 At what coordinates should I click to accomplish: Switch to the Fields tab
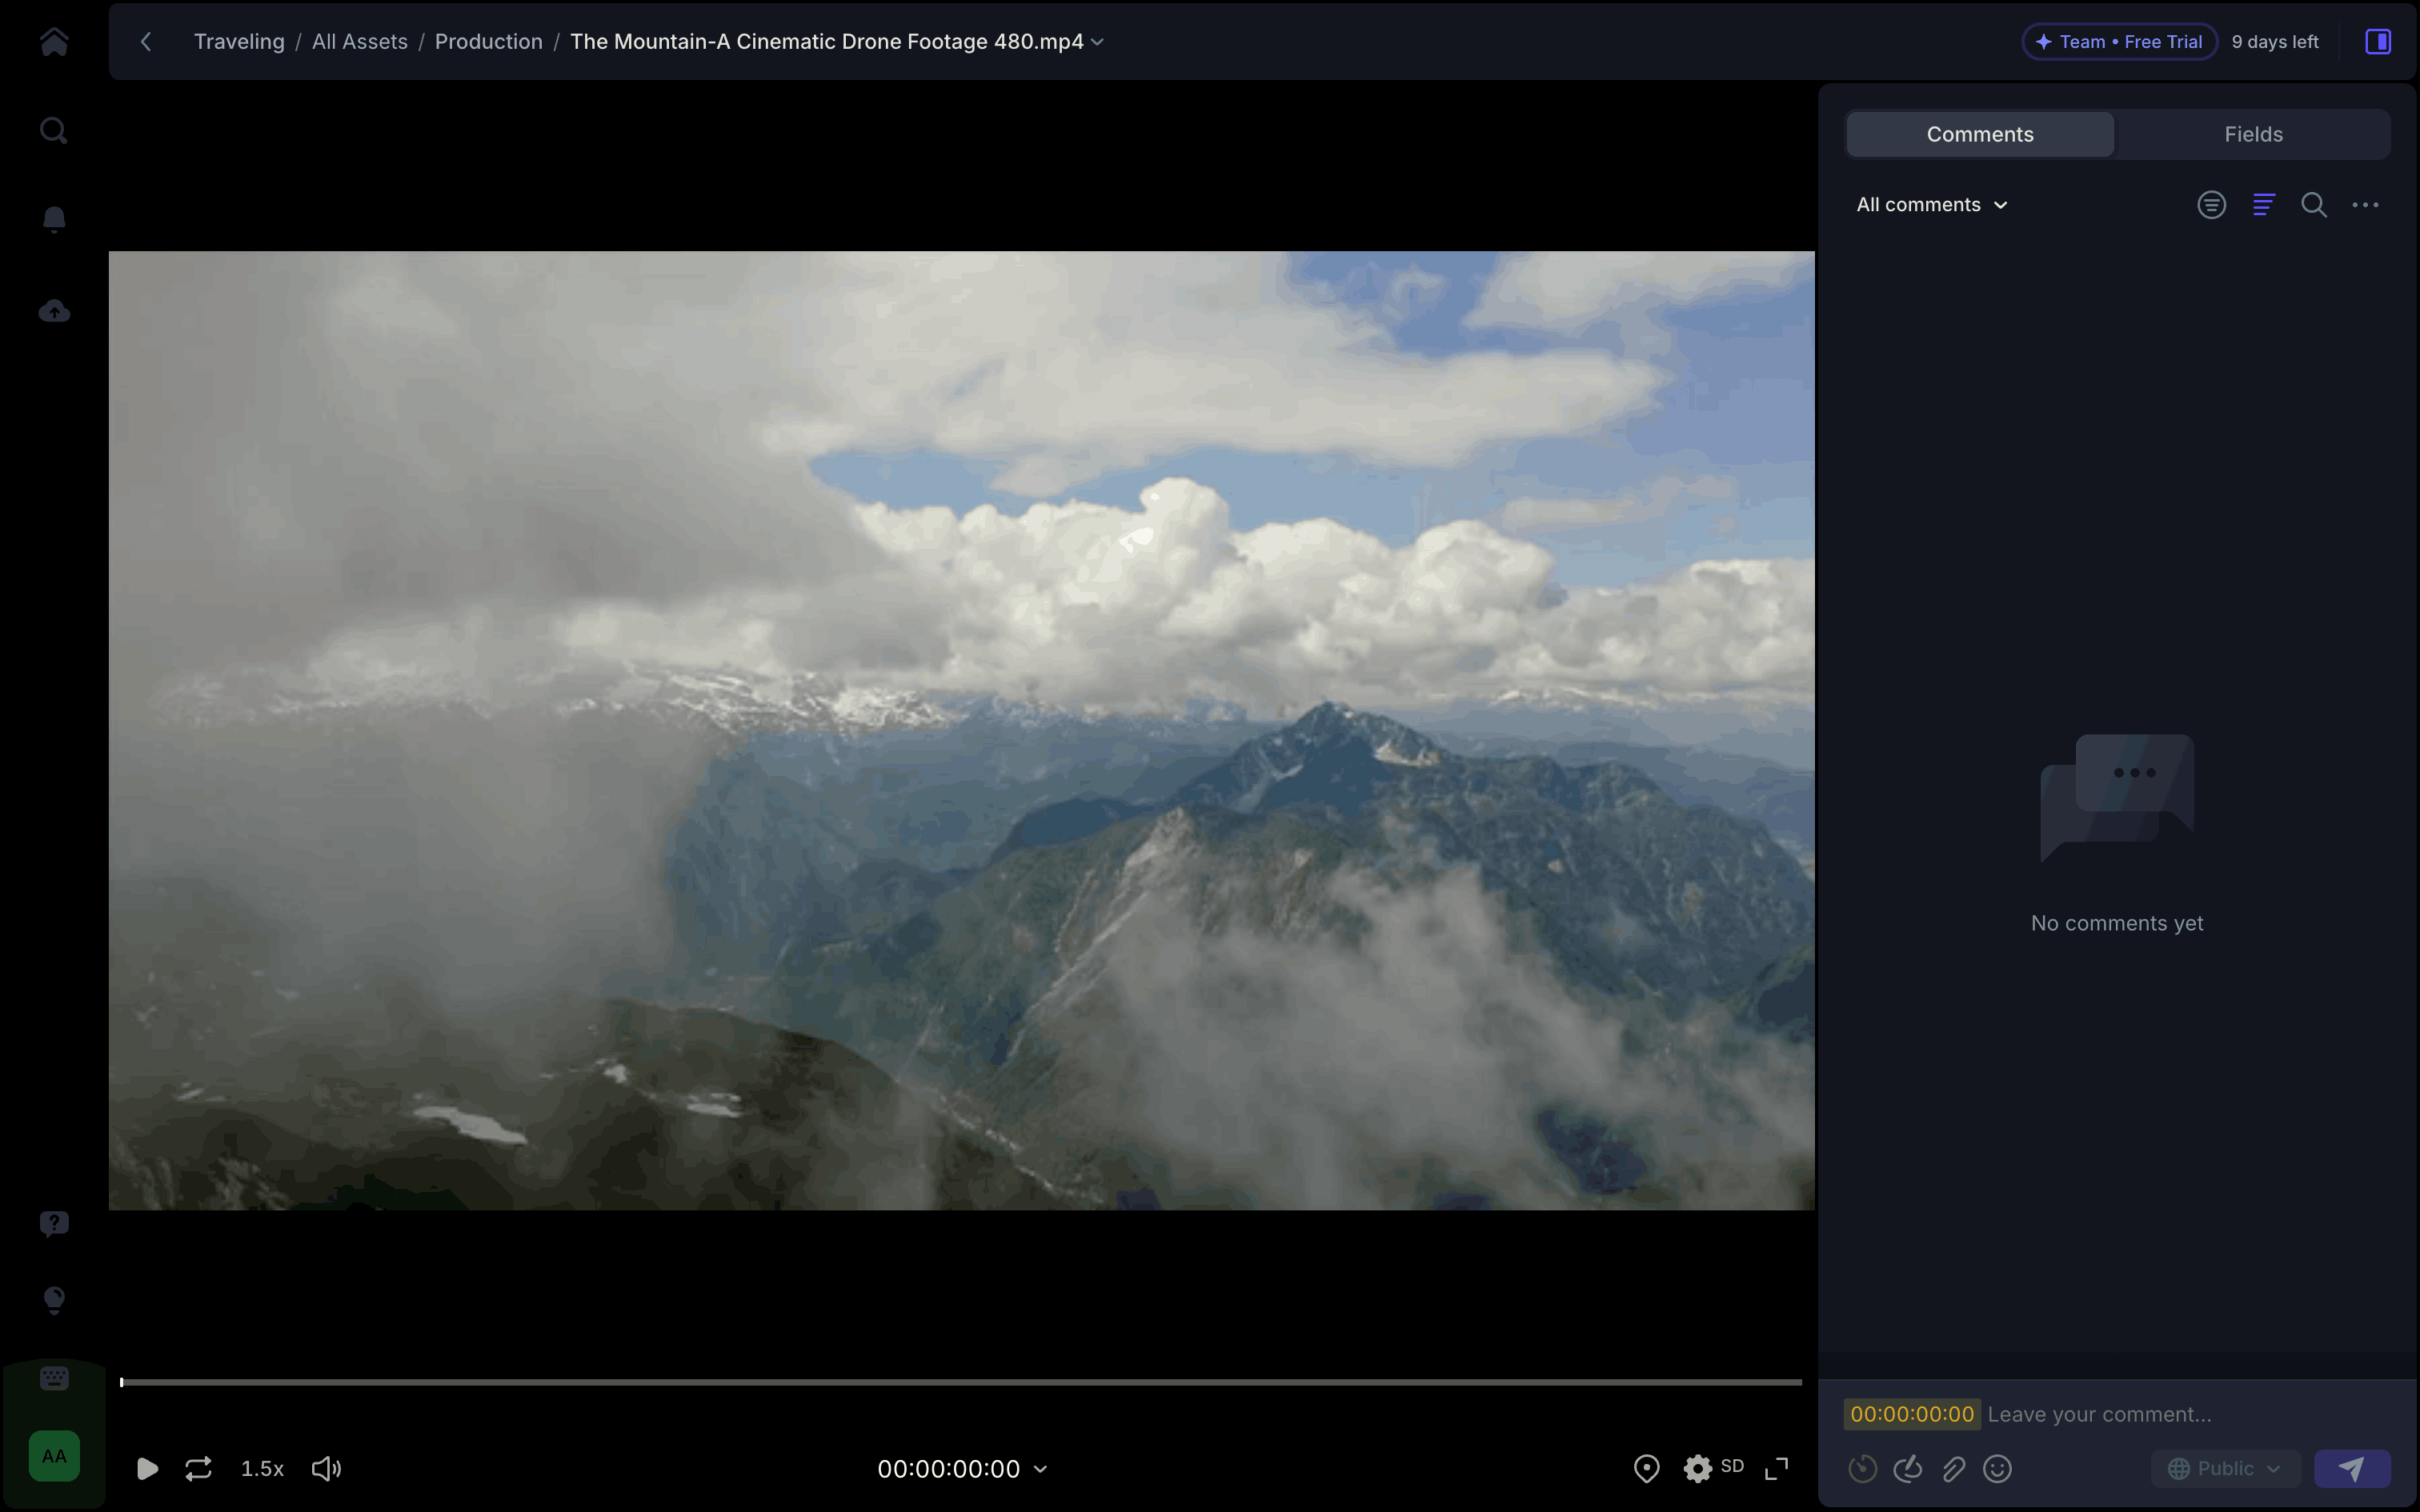(x=2252, y=134)
